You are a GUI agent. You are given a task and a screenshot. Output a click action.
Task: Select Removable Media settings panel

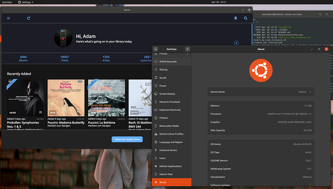click(x=172, y=126)
